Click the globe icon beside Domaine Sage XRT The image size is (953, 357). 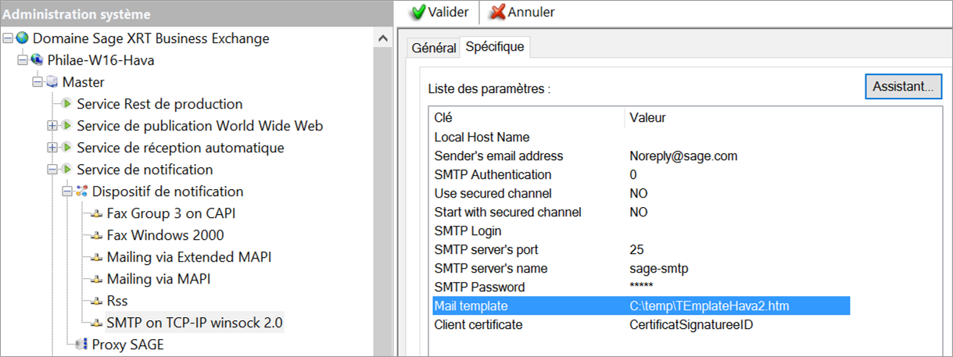(x=22, y=38)
